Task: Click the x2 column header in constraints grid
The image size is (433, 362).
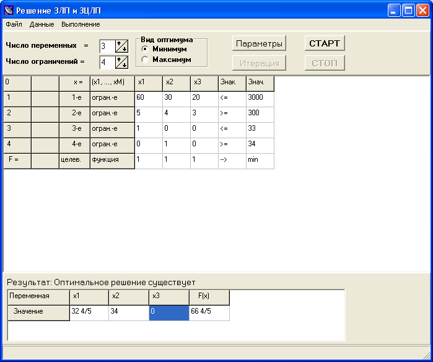Action: click(177, 84)
